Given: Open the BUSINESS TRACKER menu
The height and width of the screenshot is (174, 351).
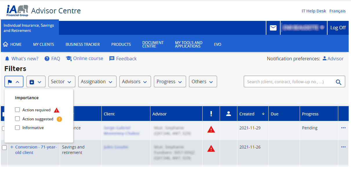Looking at the screenshot, I should pos(83,44).
